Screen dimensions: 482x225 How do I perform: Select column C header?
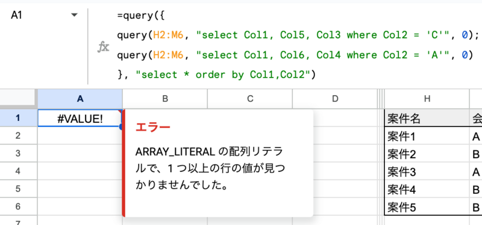click(250, 99)
